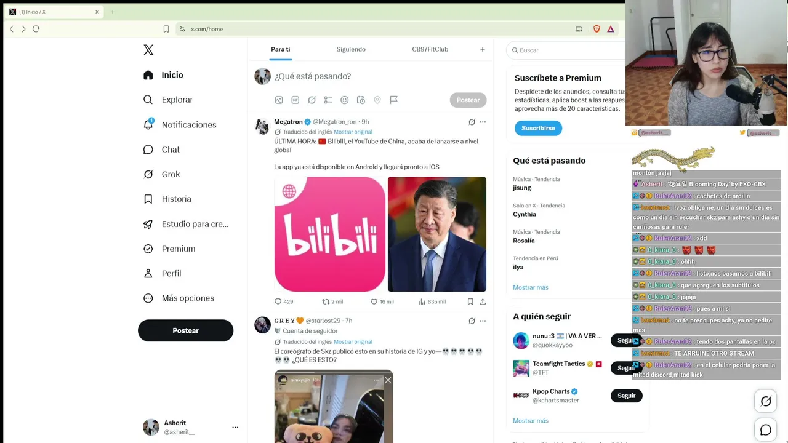Reply to Megatron's post with 429 replies
Screen dimensions: 788x443
coord(284,301)
